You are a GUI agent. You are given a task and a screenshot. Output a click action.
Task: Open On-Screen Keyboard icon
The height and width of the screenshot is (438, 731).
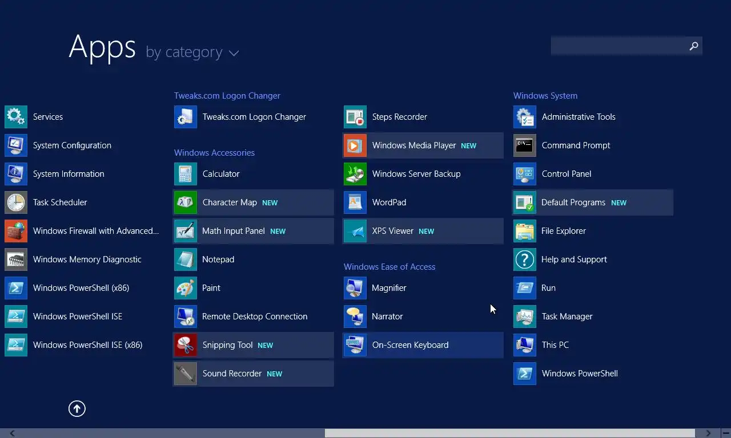355,345
